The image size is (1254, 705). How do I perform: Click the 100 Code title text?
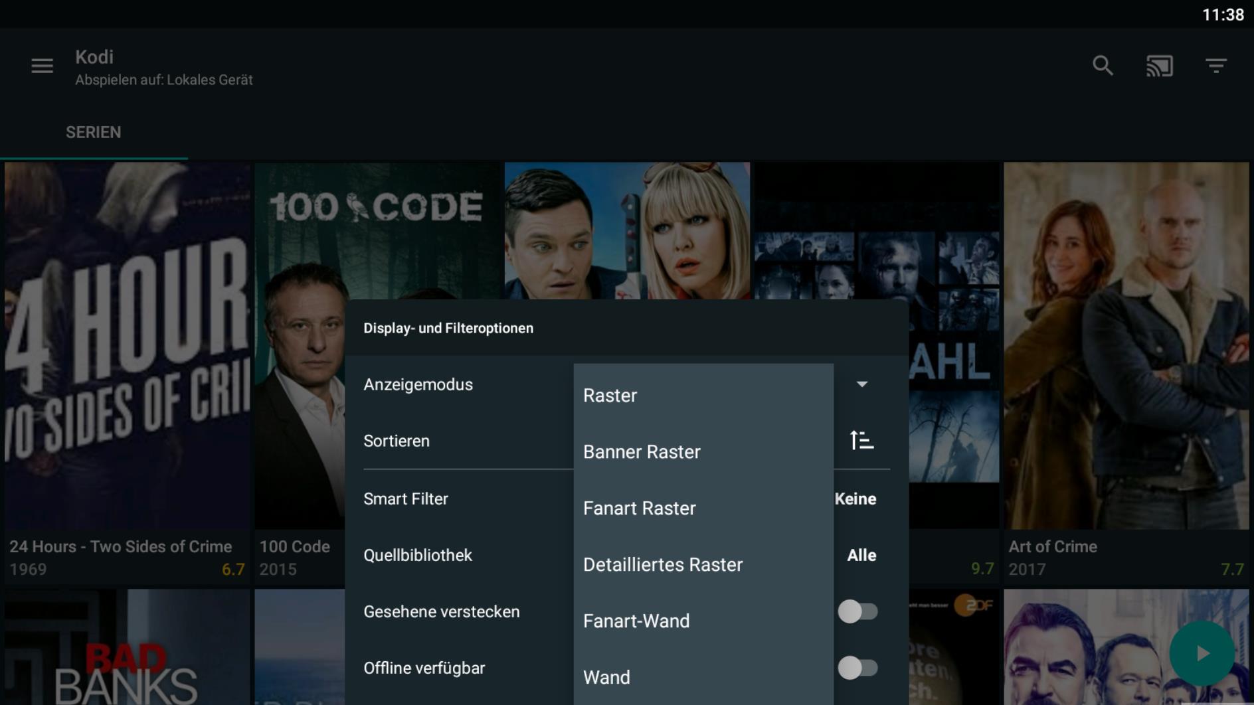tap(294, 546)
